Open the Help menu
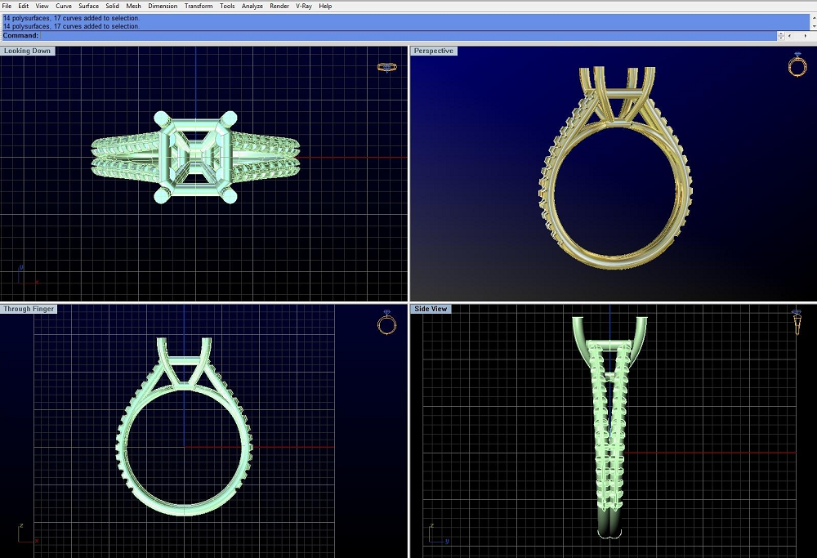The height and width of the screenshot is (558, 817). (x=325, y=7)
